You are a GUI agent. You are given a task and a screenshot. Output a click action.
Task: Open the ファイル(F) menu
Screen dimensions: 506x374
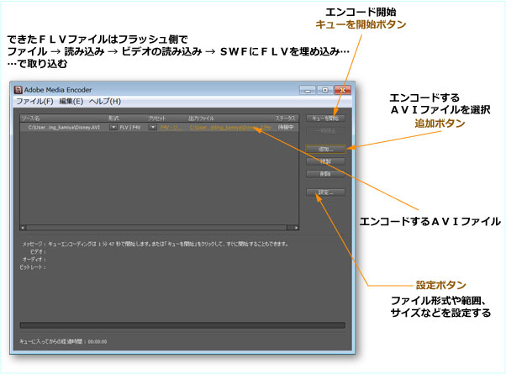(34, 101)
